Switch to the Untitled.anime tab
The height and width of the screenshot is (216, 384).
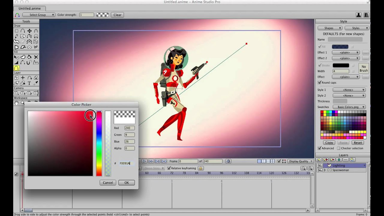pyautogui.click(x=29, y=8)
